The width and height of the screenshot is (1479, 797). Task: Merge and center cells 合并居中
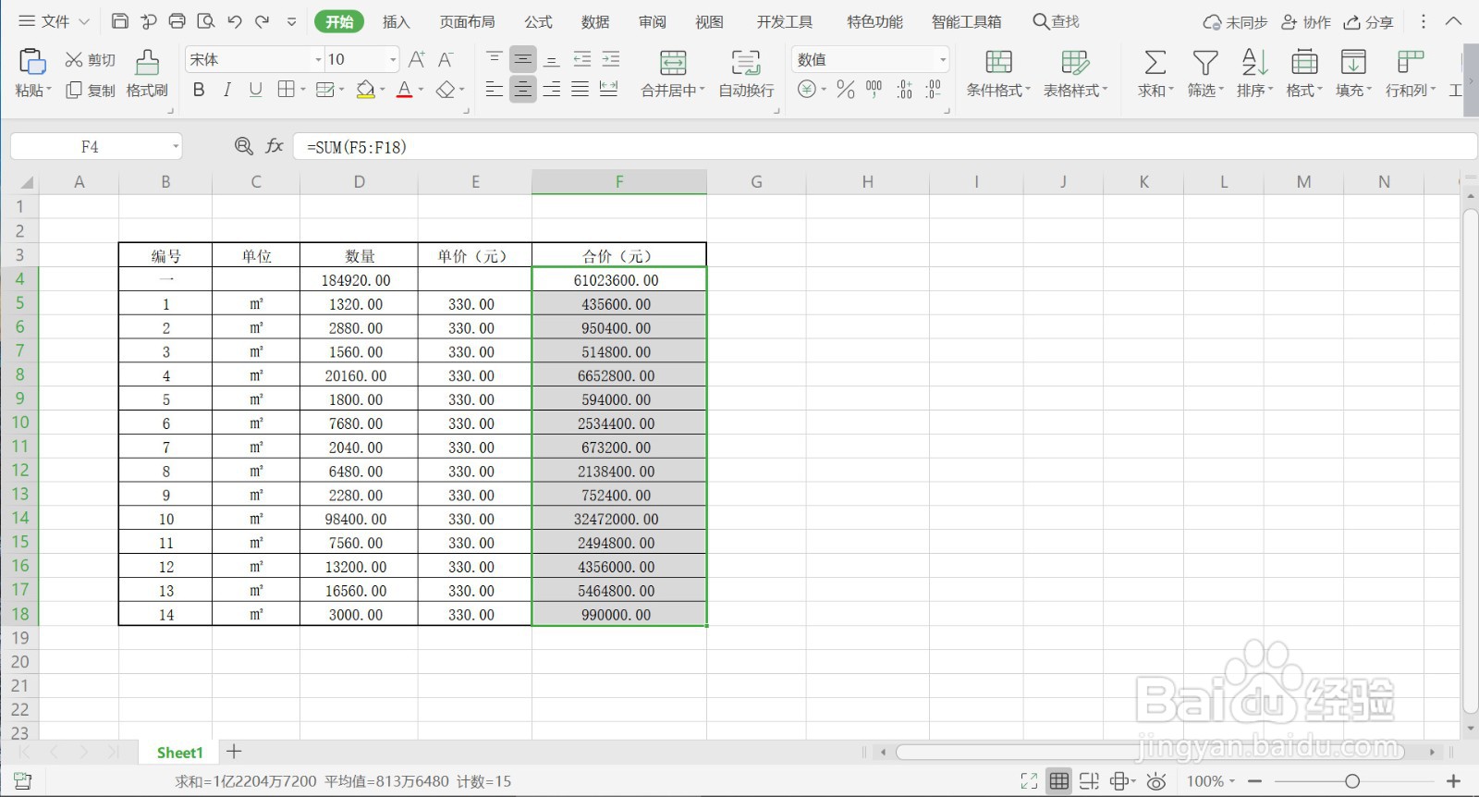click(673, 74)
